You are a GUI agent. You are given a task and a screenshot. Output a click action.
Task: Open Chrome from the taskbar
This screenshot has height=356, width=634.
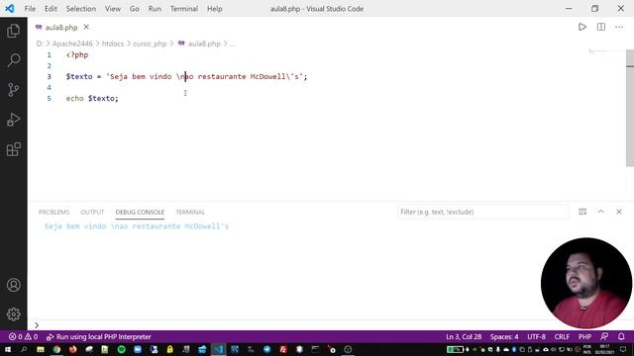coord(56,349)
